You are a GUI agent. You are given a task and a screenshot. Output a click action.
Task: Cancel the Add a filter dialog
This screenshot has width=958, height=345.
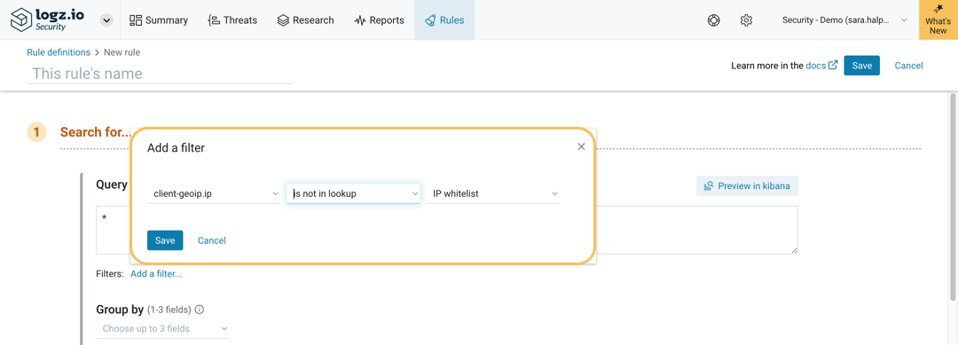coord(212,240)
